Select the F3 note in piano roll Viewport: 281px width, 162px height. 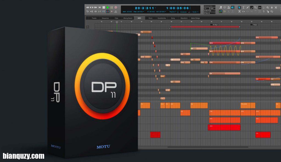[x=163, y=98]
